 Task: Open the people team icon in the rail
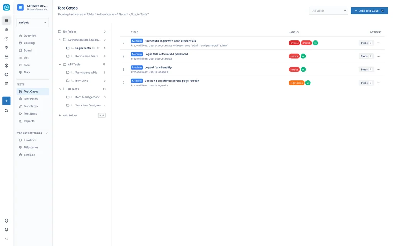click(6, 84)
